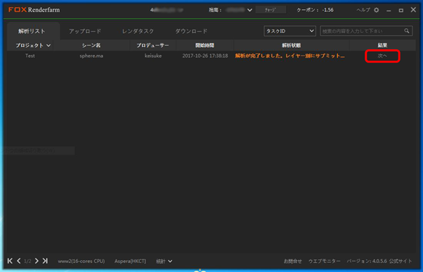
Task: Switch to the レンダタスク tab
Action: pos(138,32)
